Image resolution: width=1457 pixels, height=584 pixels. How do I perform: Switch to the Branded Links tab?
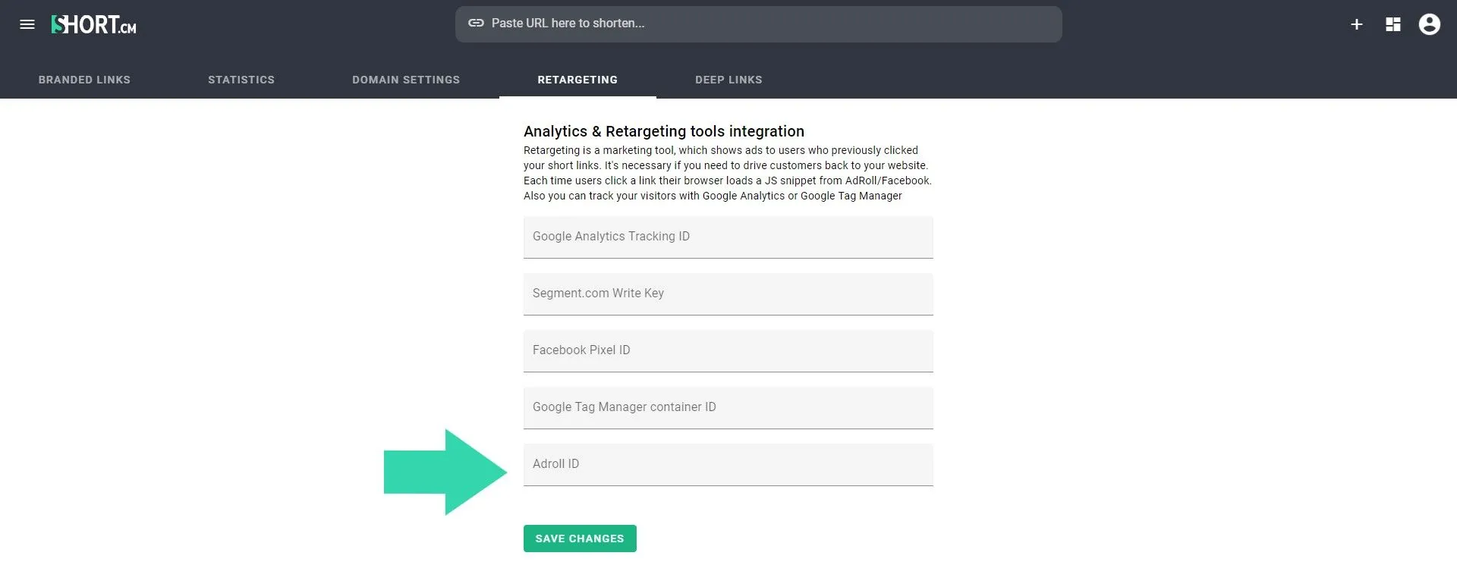(x=84, y=80)
